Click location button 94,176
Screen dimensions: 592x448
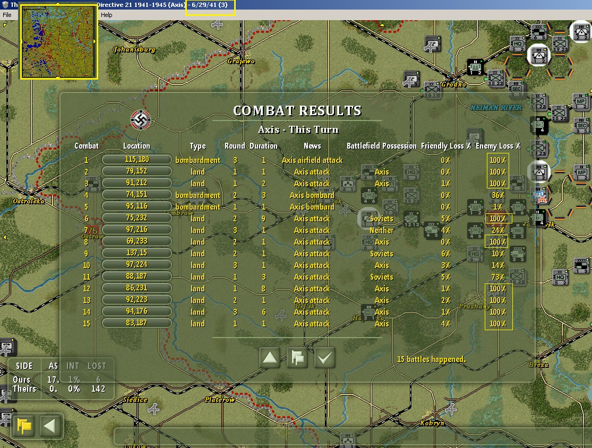pyautogui.click(x=136, y=312)
